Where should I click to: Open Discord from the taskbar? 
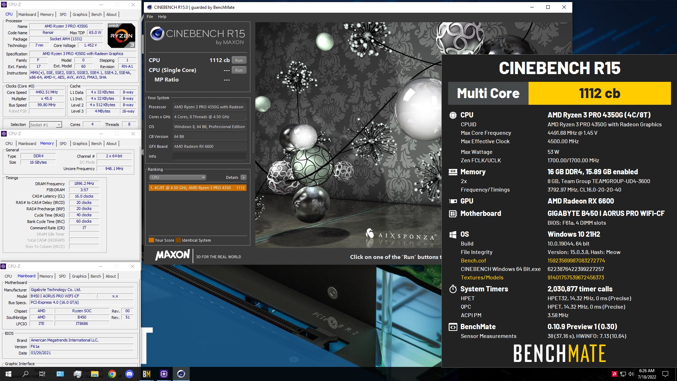click(x=129, y=374)
